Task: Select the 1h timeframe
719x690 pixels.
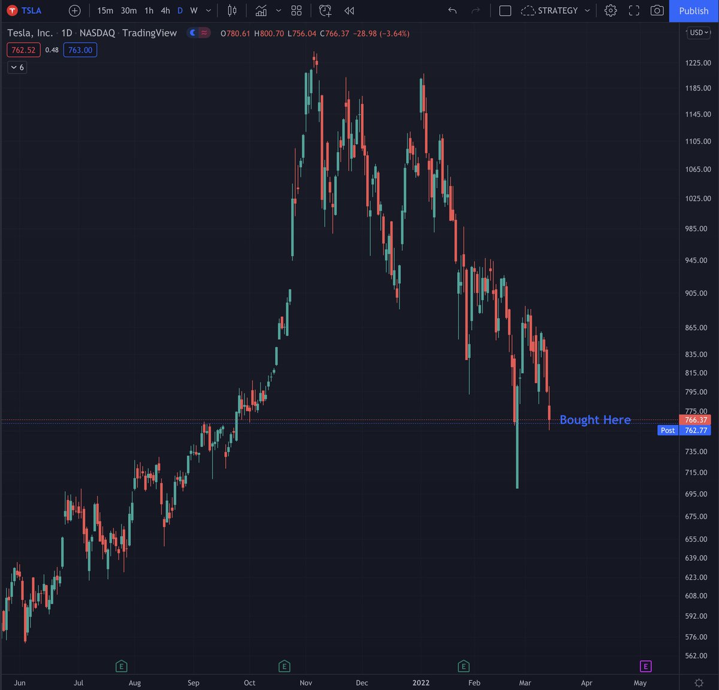Action: tap(149, 10)
